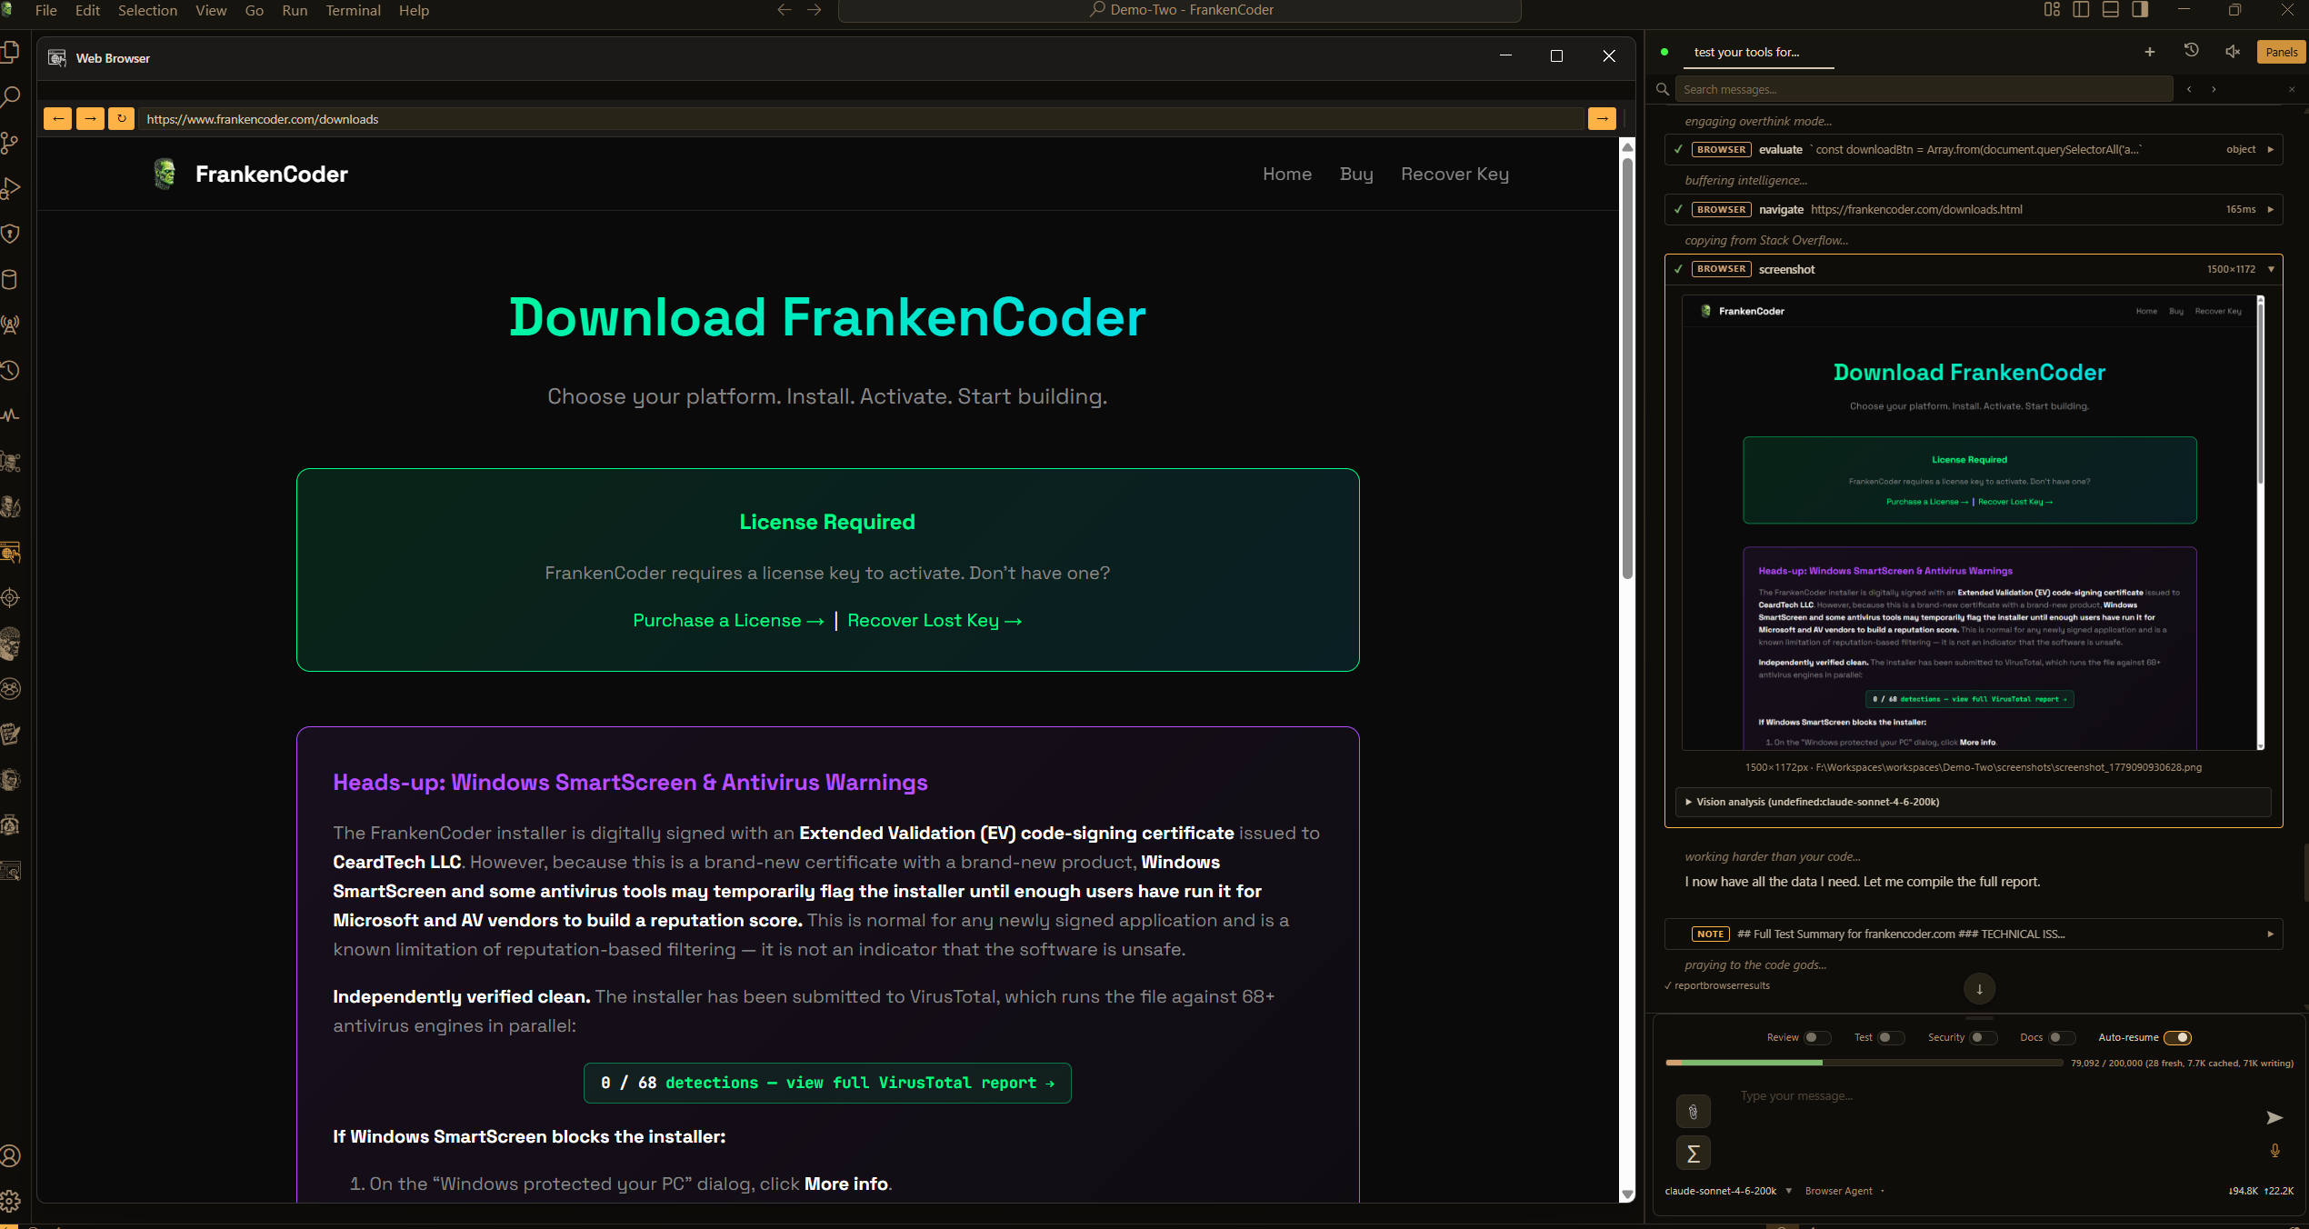
Task: Open chat history clock icon
Action: tap(2192, 51)
